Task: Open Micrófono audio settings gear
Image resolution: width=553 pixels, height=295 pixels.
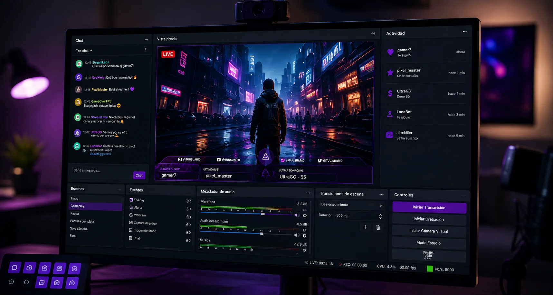Action: pos(305,215)
